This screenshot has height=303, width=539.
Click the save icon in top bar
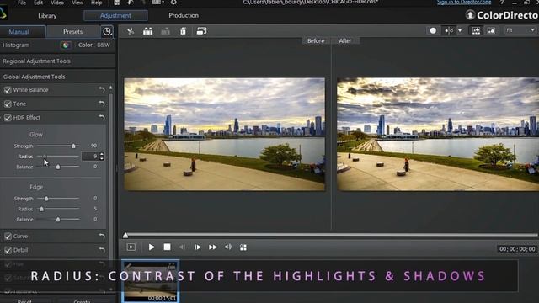click(x=117, y=3)
